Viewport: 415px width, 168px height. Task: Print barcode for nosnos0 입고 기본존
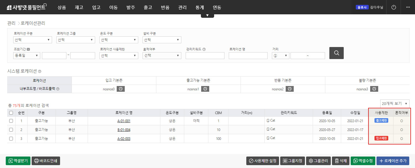tap(121, 89)
